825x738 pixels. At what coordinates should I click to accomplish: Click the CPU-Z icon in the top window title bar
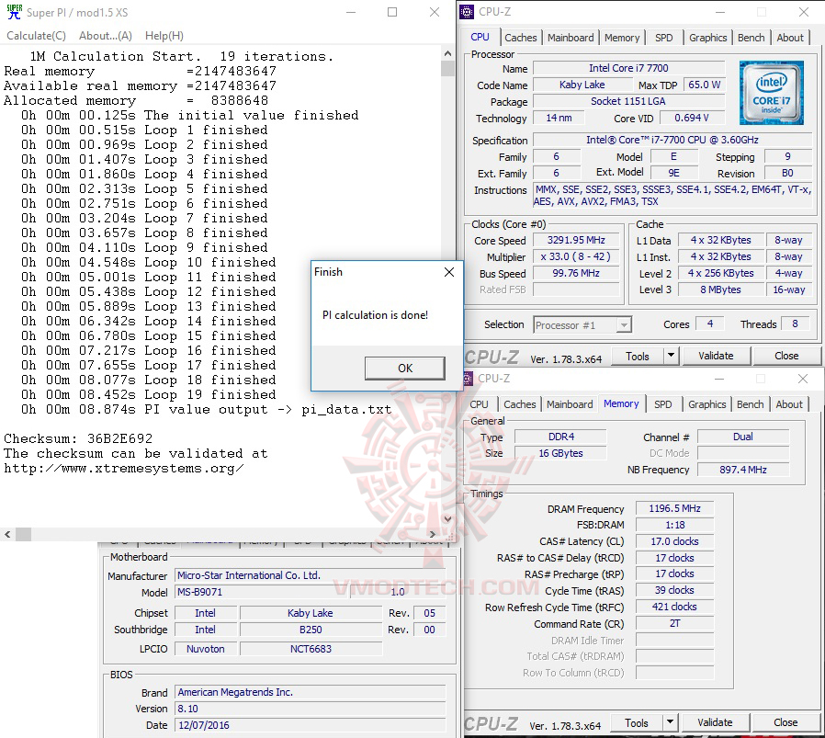pos(466,12)
